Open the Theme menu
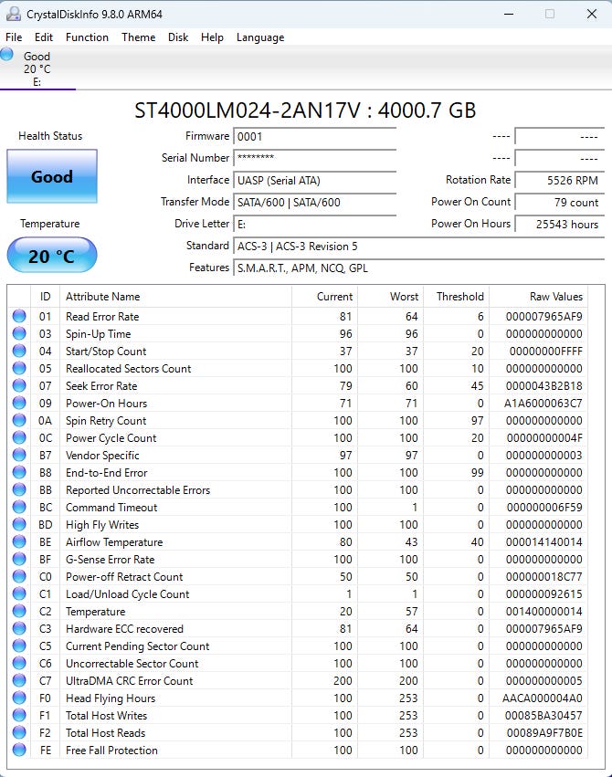 coord(138,37)
